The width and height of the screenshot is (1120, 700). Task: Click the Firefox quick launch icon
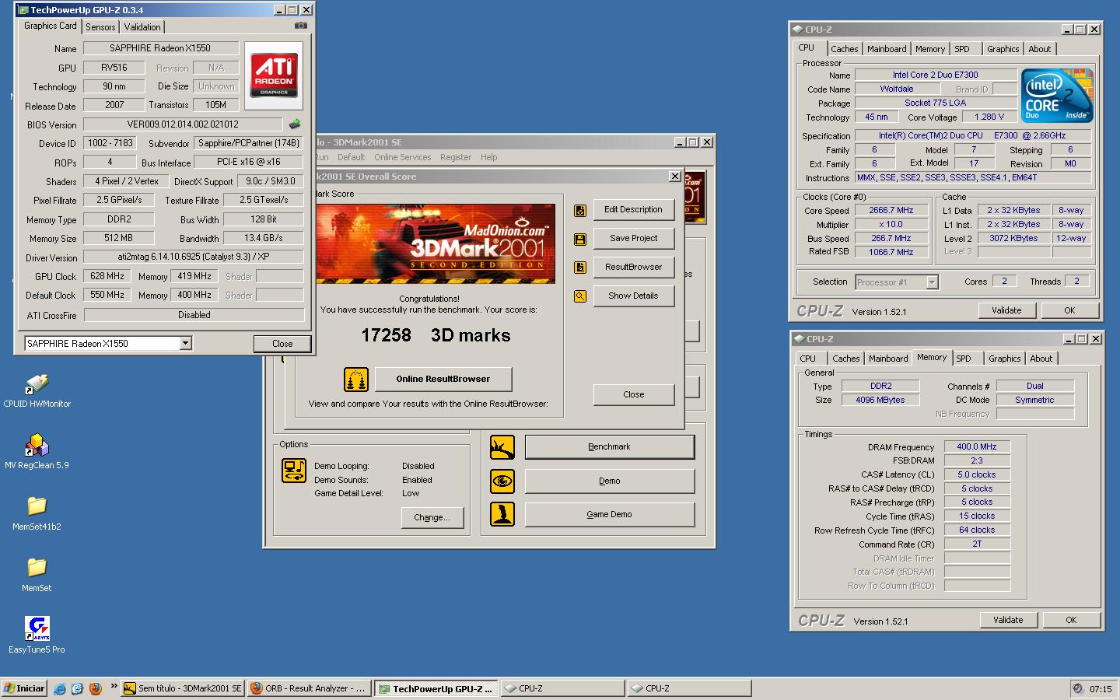pos(96,688)
